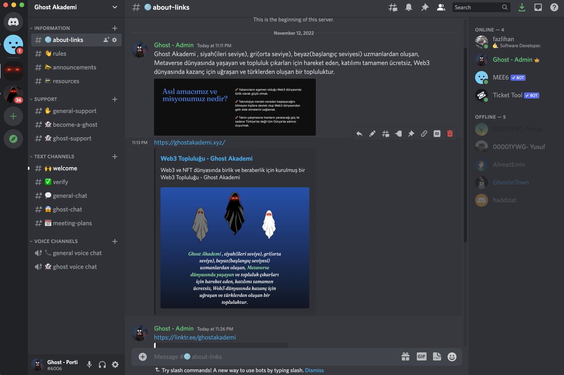Copy message ID icon

[x=437, y=134]
